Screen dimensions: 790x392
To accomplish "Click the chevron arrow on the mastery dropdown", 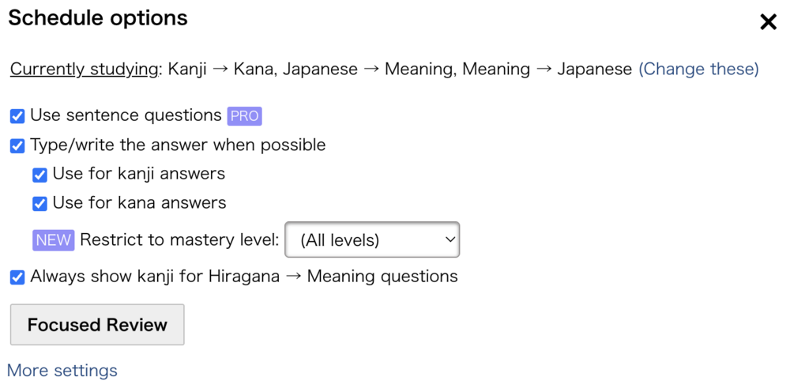I will click(450, 240).
